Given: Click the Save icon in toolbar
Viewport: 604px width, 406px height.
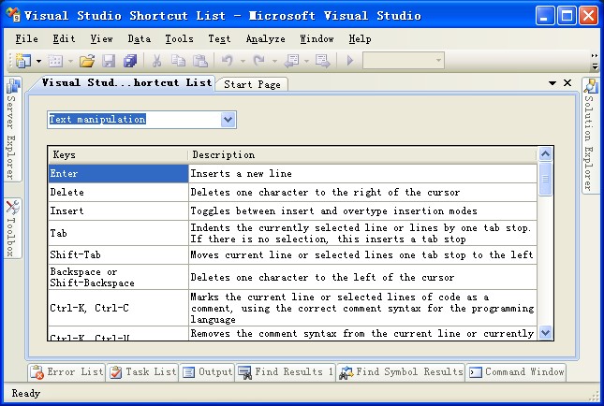Looking at the screenshot, I should 109,61.
